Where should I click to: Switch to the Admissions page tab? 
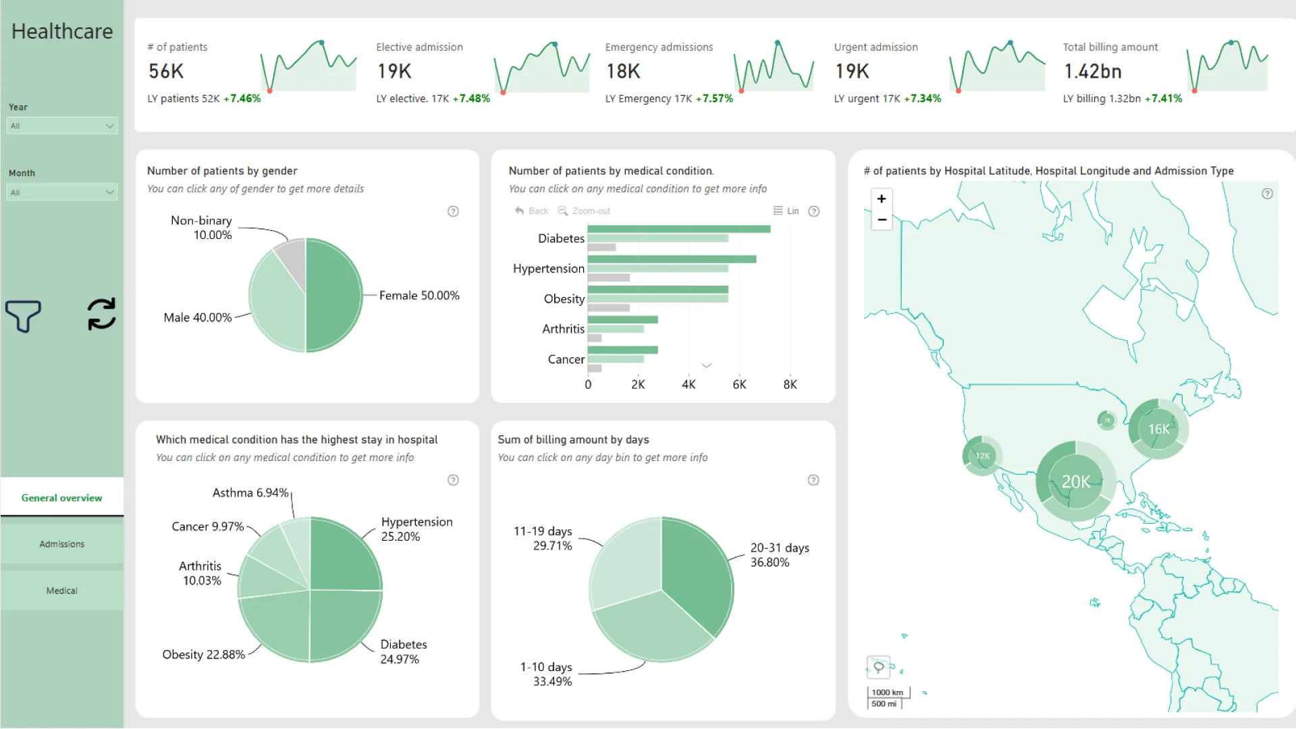coord(62,544)
